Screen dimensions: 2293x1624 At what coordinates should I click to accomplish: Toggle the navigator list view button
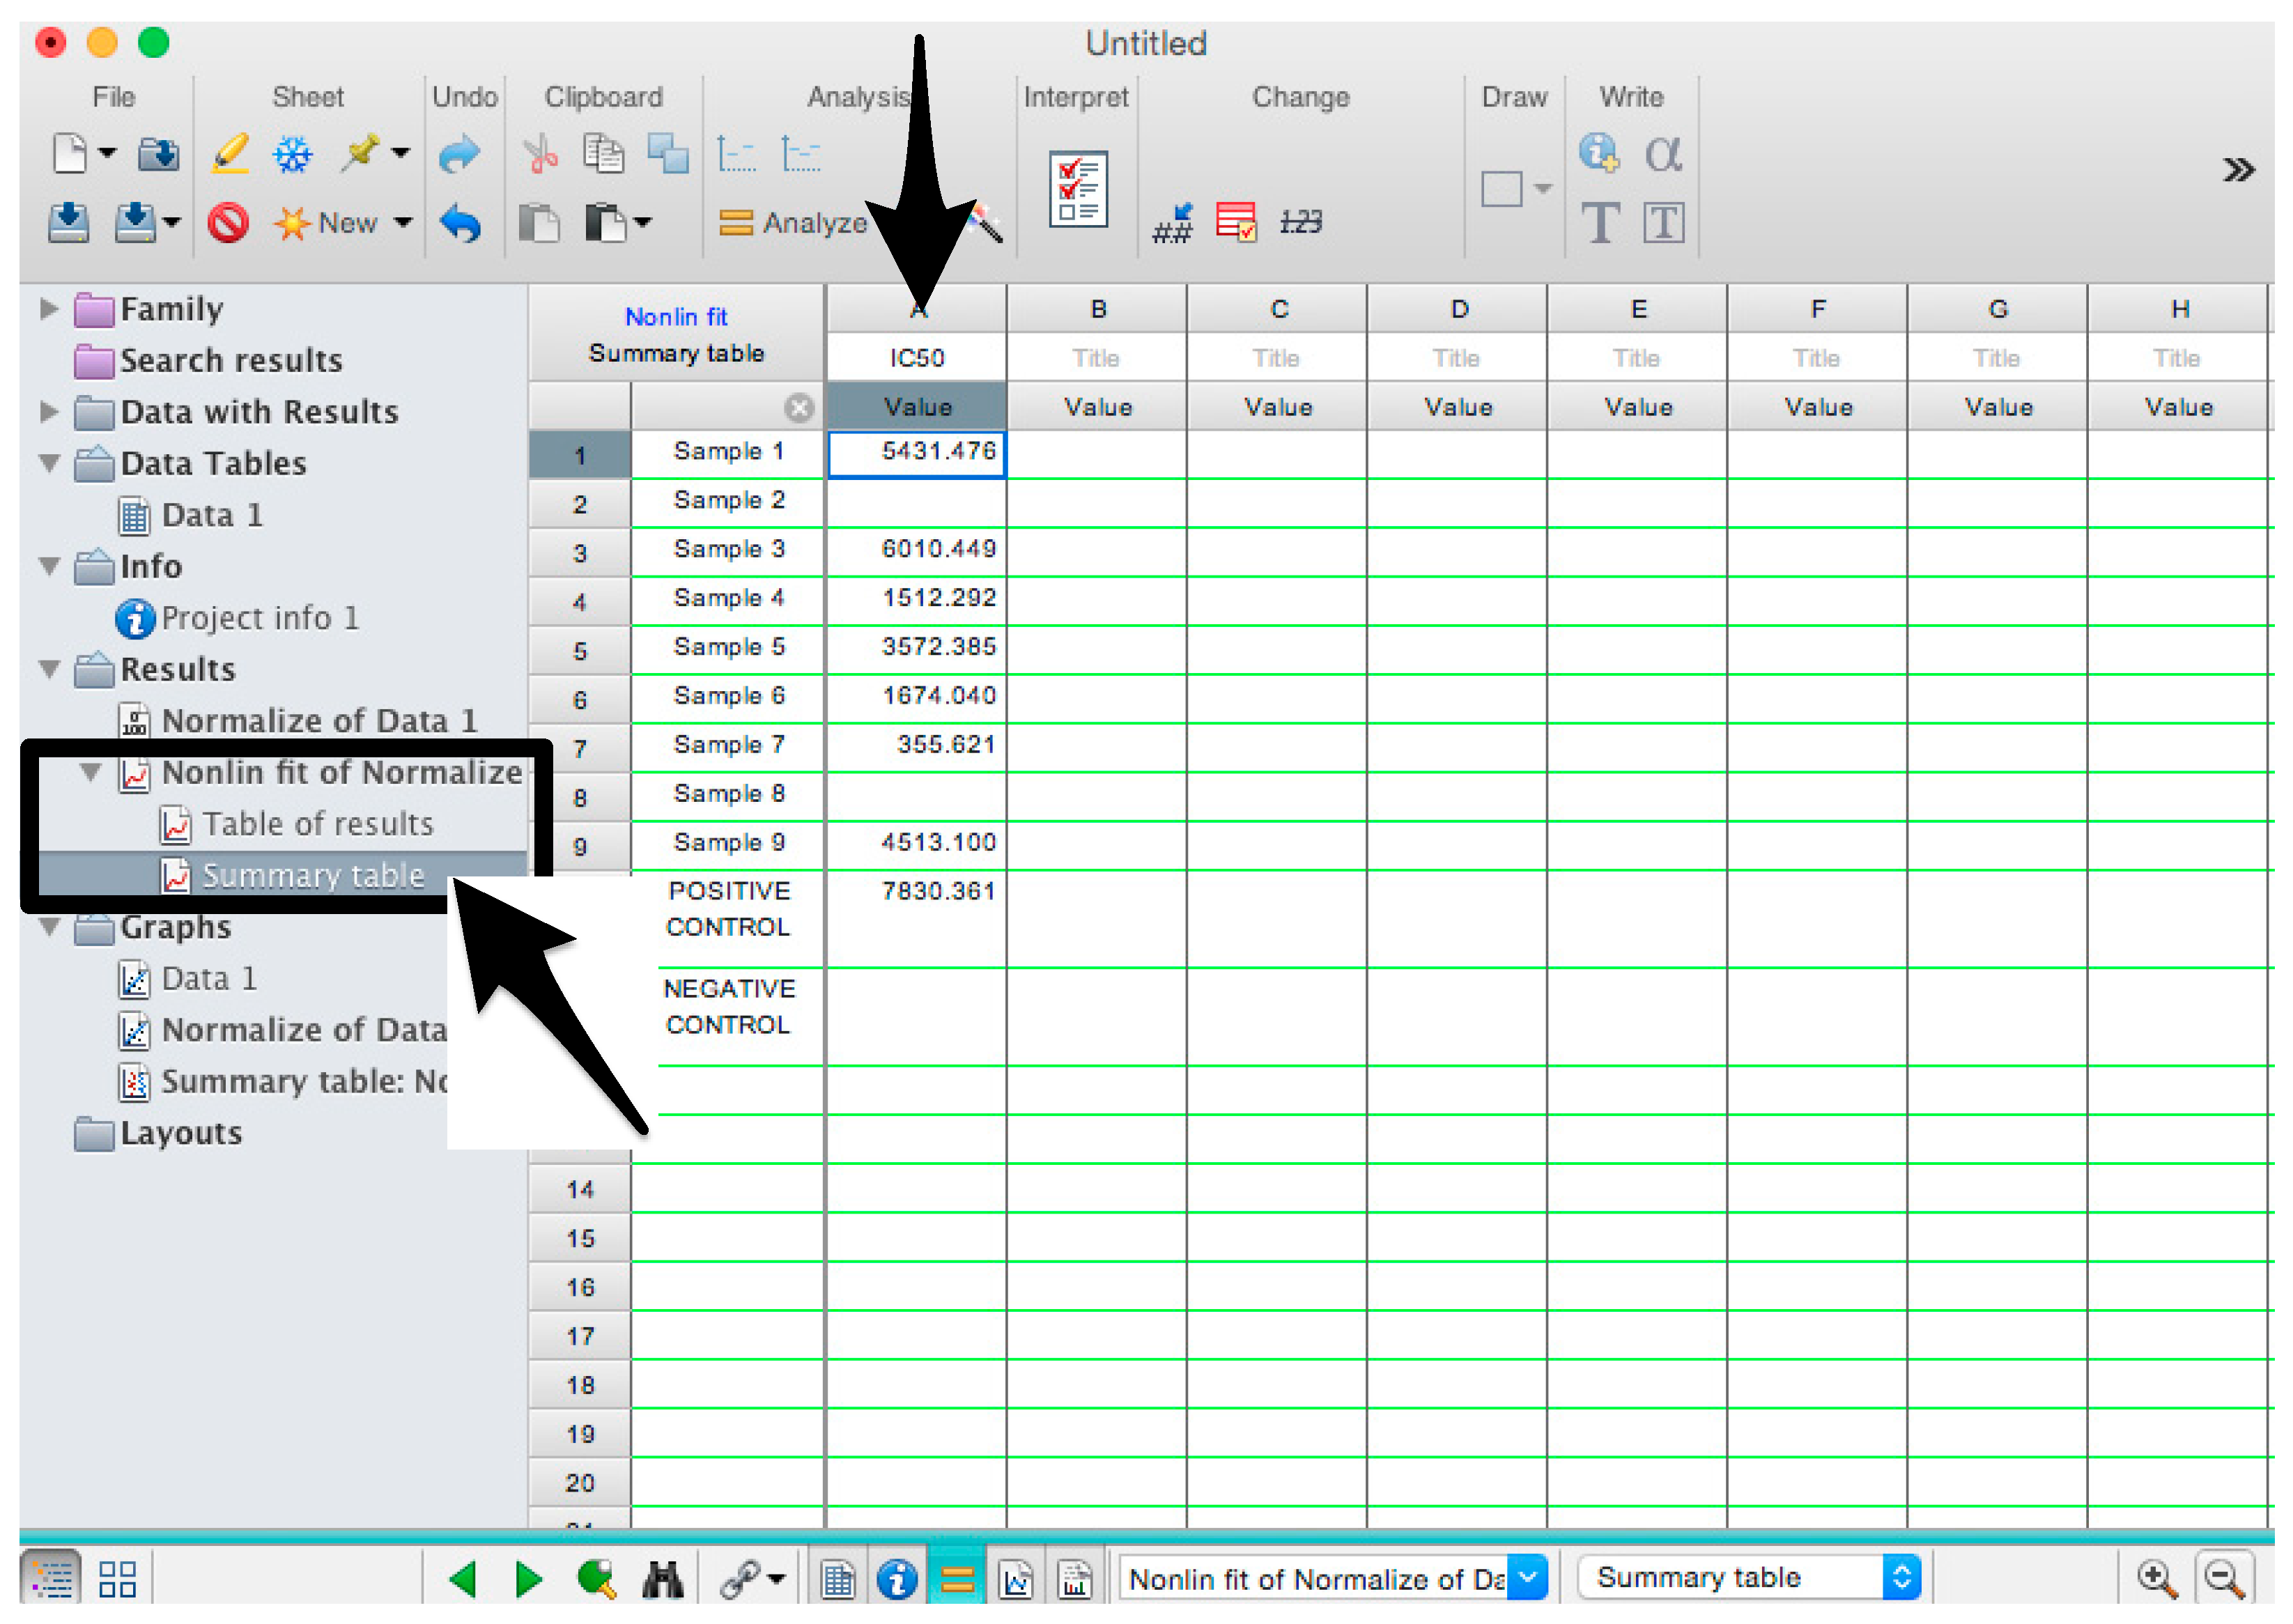[x=51, y=1579]
